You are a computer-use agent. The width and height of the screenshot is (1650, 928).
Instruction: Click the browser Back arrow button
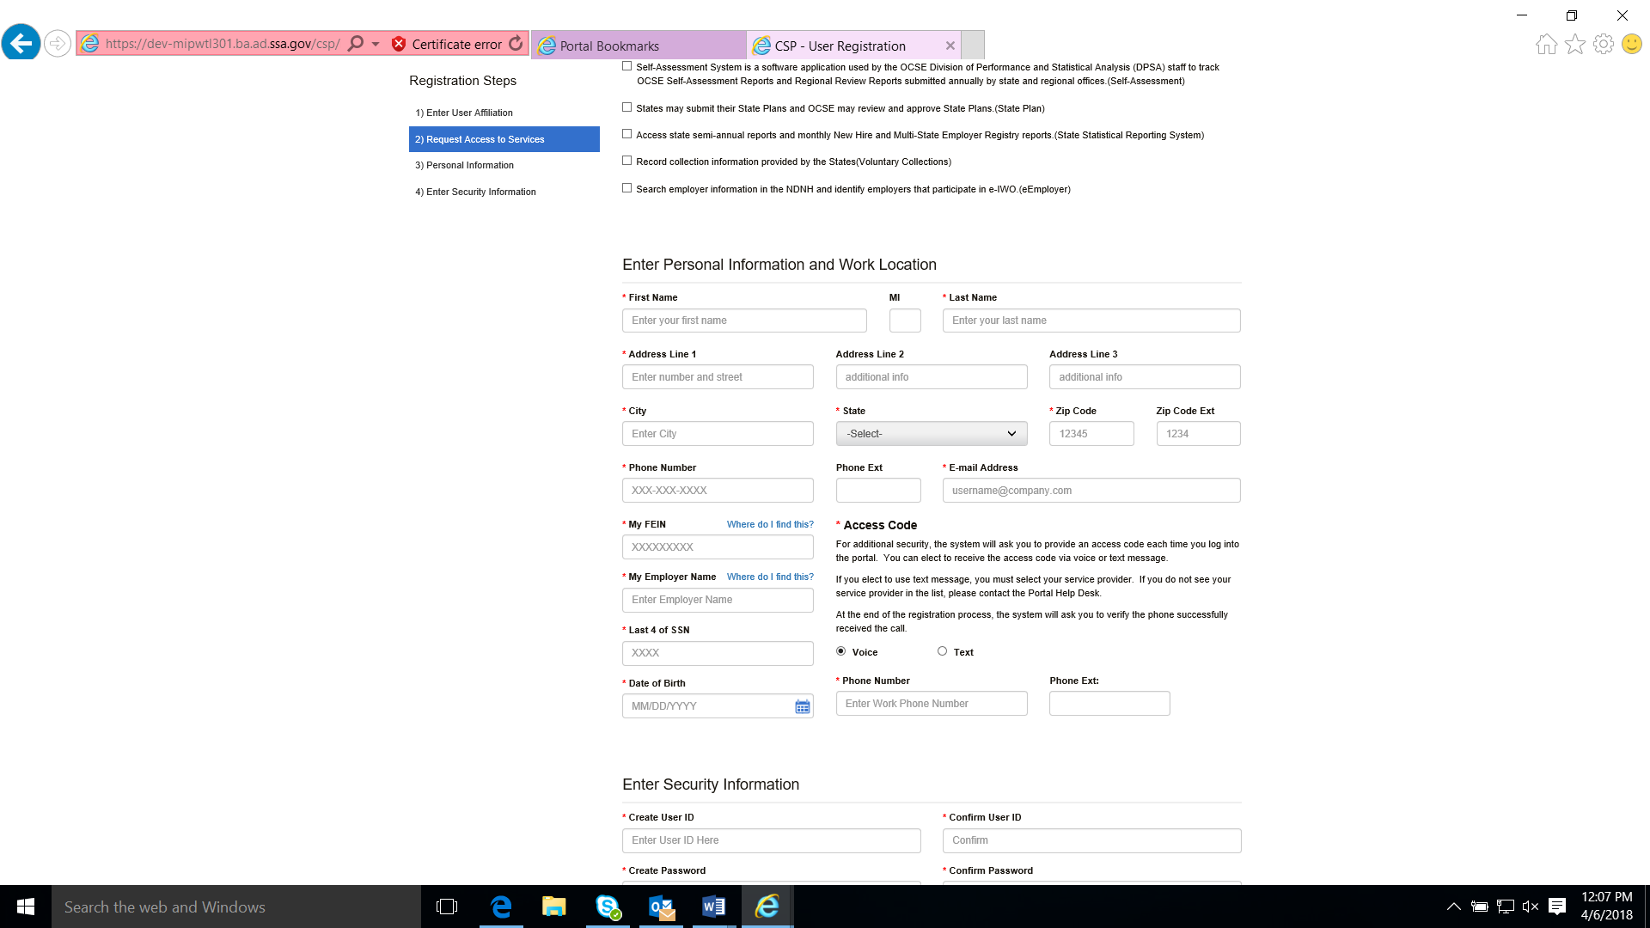[21, 43]
